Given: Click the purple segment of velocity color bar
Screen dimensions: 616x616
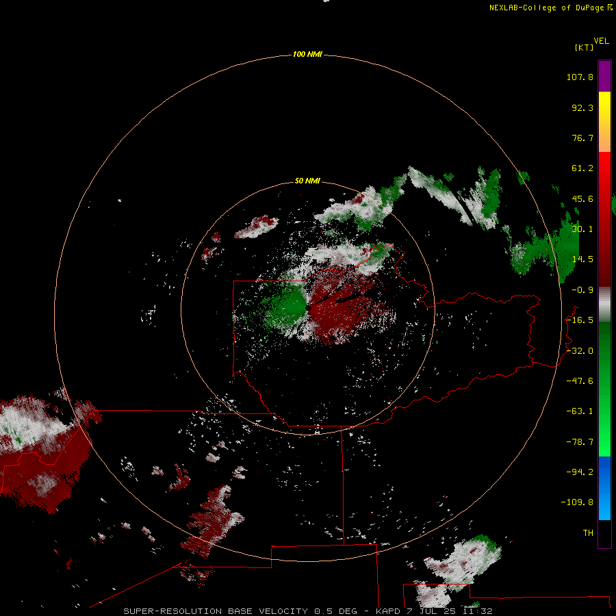Looking at the screenshot, I should pyautogui.click(x=604, y=76).
